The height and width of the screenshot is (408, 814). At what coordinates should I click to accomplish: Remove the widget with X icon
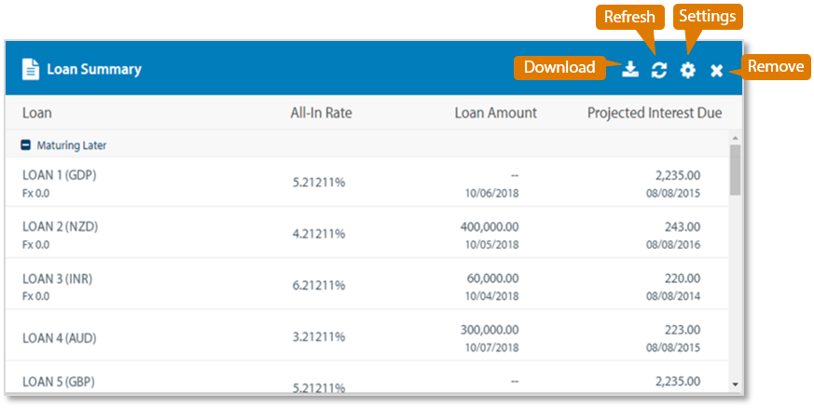(x=716, y=71)
